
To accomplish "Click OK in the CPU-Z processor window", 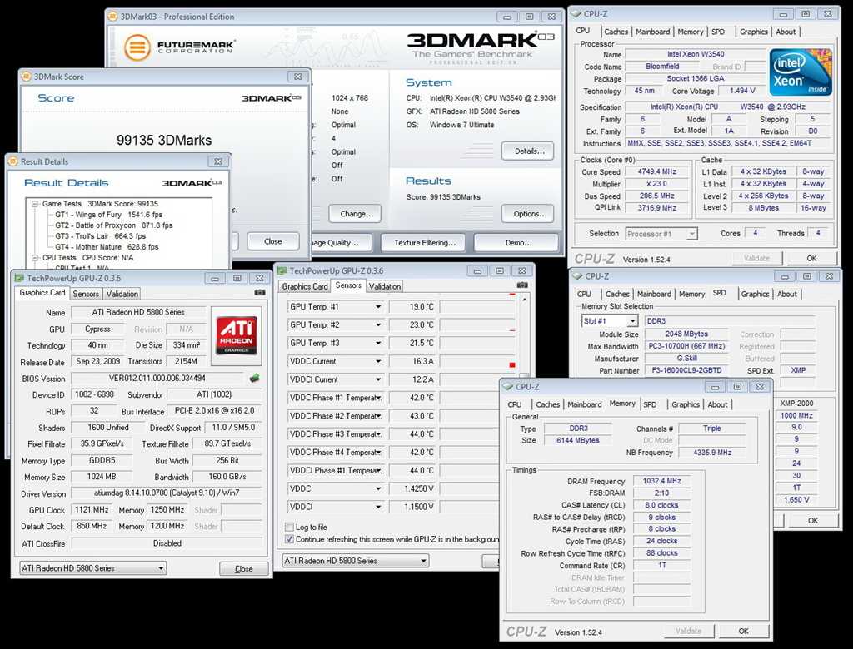I will pos(811,258).
